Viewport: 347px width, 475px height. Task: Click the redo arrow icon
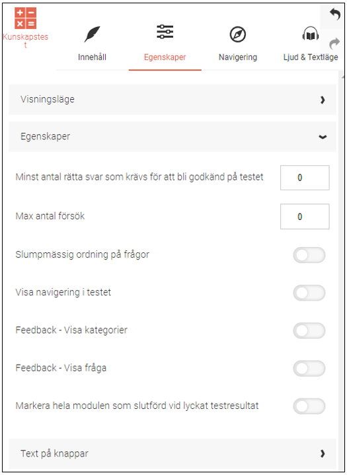tap(334, 44)
